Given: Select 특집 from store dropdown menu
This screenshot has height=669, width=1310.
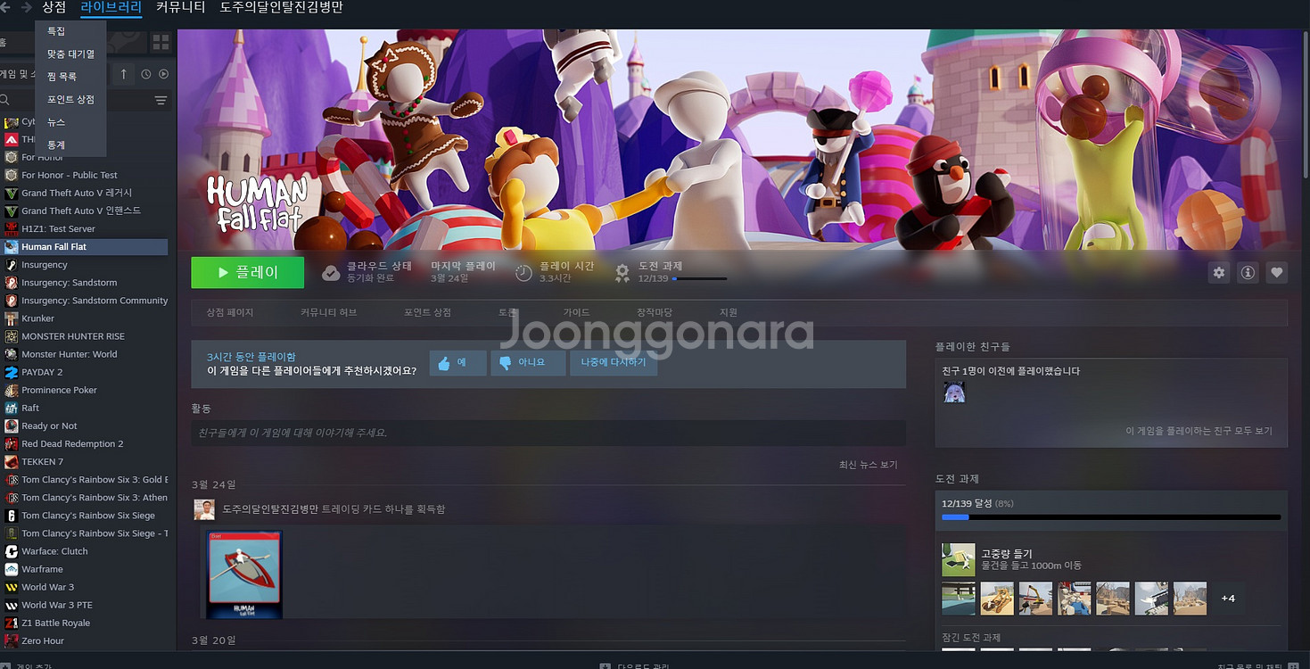Looking at the screenshot, I should [x=56, y=31].
